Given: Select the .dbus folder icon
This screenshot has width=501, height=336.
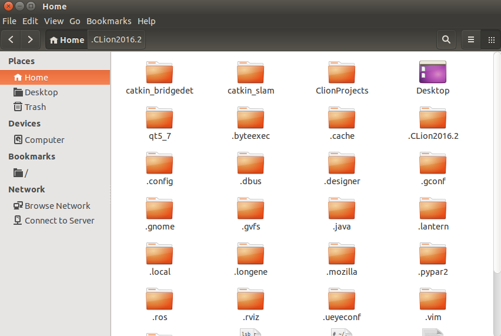Looking at the screenshot, I should coord(250,163).
